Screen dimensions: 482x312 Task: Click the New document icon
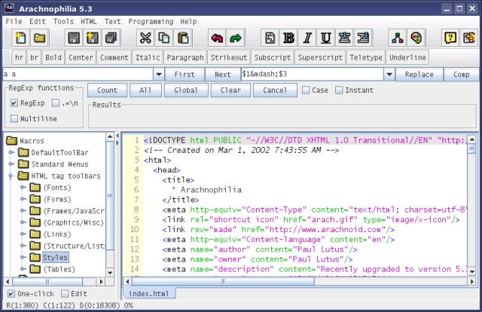(21, 38)
